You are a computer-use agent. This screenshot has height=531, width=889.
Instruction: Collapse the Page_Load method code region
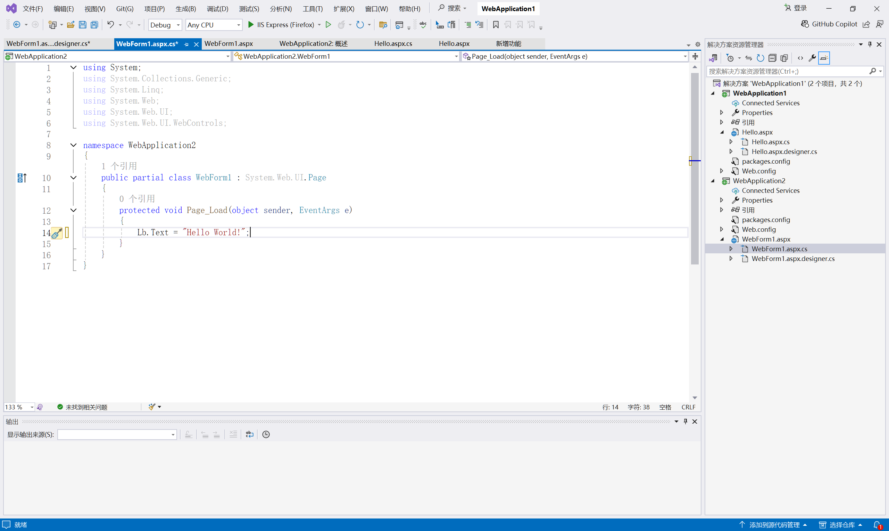(x=73, y=210)
